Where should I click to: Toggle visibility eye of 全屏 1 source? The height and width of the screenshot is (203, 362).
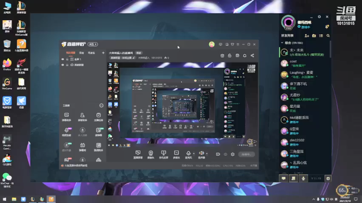pos(62,59)
